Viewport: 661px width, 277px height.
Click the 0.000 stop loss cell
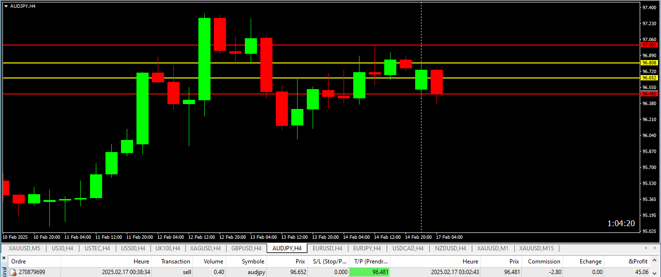pos(341,273)
